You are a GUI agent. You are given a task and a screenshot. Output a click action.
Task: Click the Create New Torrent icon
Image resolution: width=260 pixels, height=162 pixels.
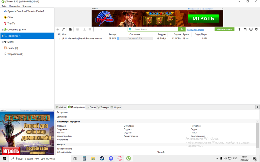tap(71, 29)
